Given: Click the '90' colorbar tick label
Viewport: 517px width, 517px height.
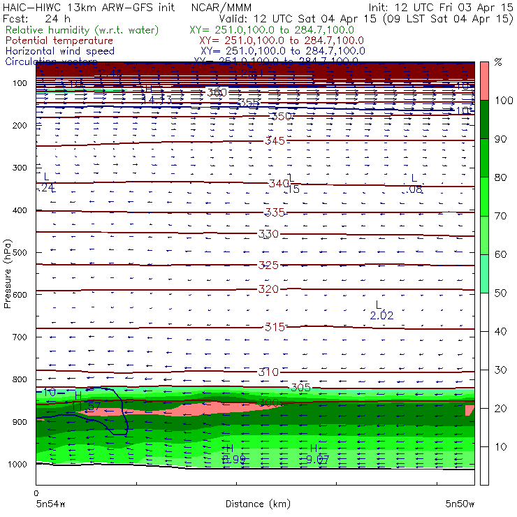Looking at the screenshot, I should (x=500, y=139).
